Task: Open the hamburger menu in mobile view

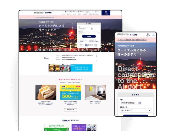Action: tap(153, 35)
